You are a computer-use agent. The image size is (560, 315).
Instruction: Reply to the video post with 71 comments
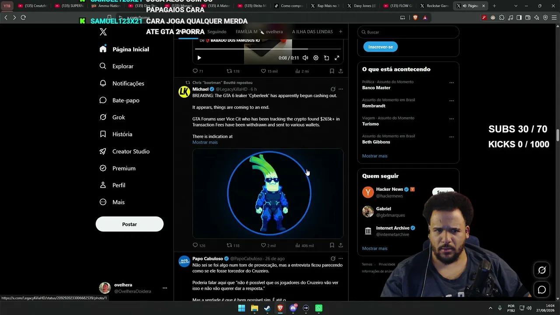198,71
